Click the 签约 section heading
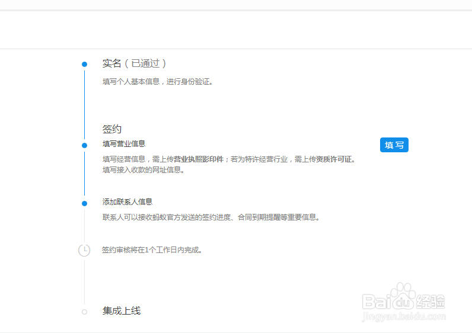This screenshot has width=472, height=333. click(111, 129)
